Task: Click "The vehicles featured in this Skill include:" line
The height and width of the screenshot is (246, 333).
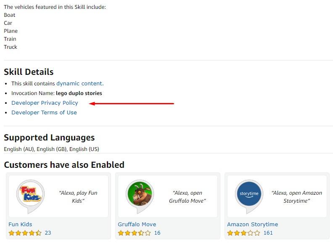Action: coord(55,7)
